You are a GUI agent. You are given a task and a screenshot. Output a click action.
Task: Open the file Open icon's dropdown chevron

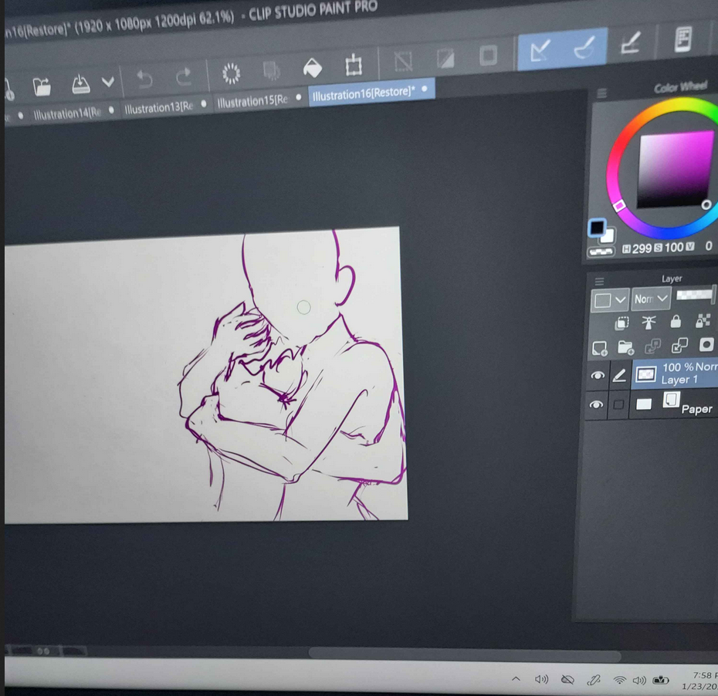point(108,82)
